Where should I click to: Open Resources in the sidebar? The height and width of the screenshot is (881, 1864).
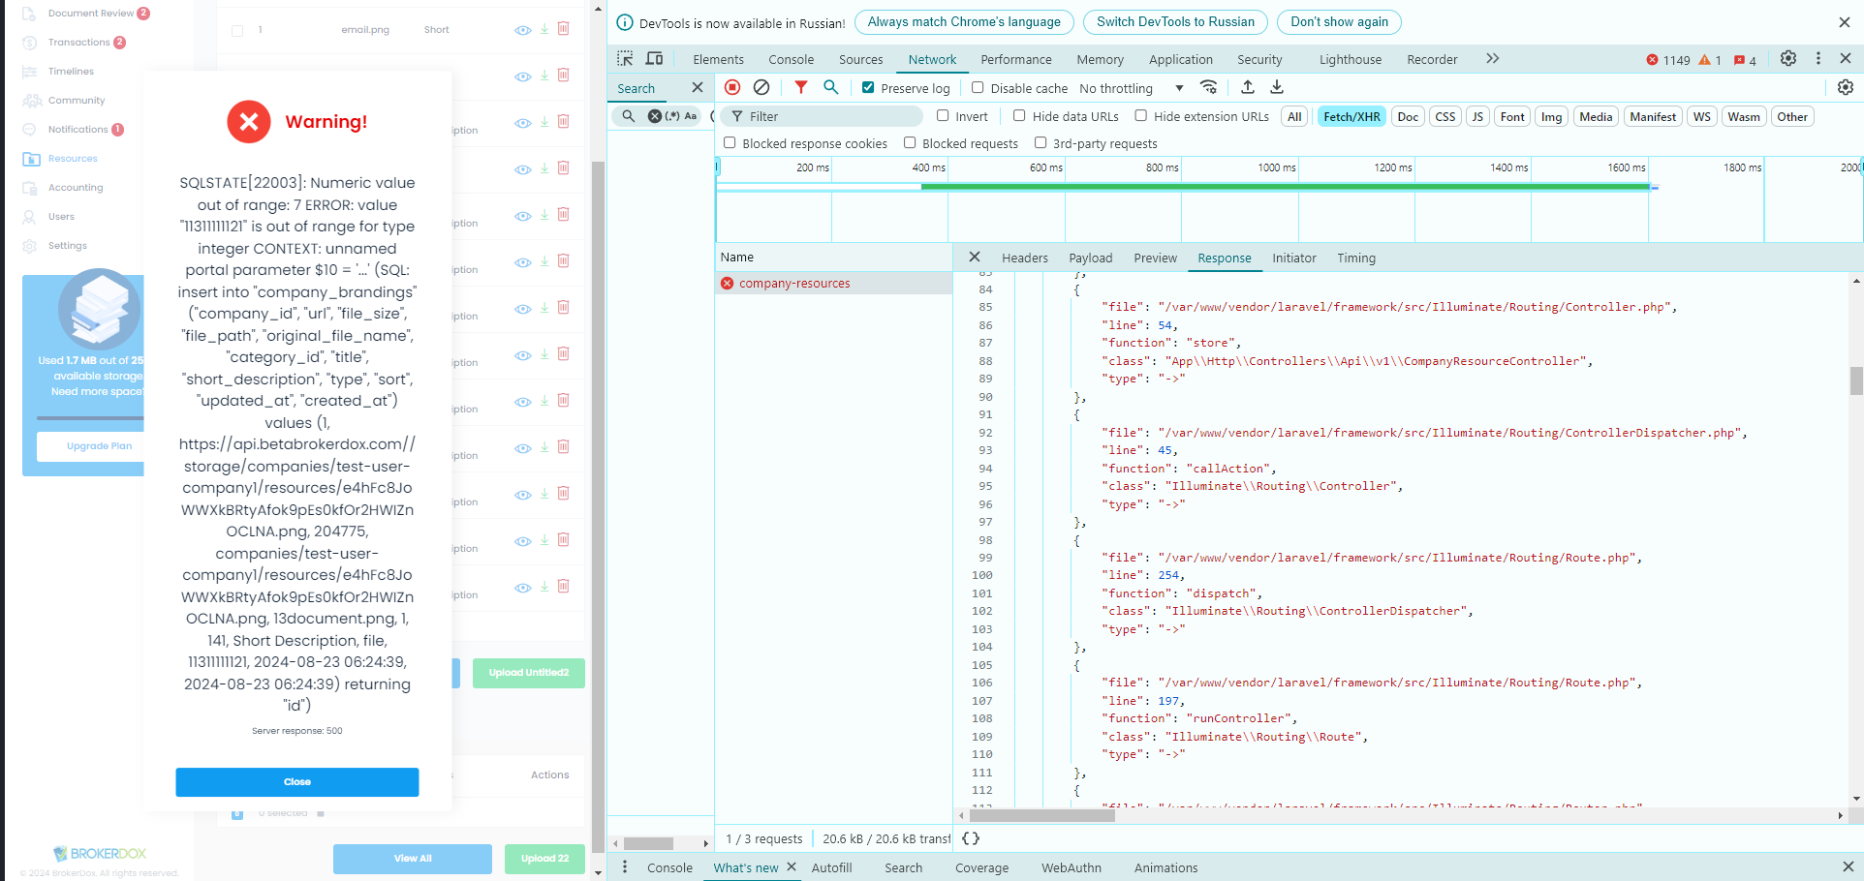(73, 159)
